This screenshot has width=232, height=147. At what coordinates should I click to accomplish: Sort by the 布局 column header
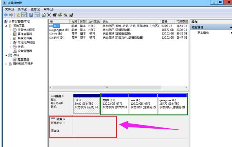[x=74, y=22]
